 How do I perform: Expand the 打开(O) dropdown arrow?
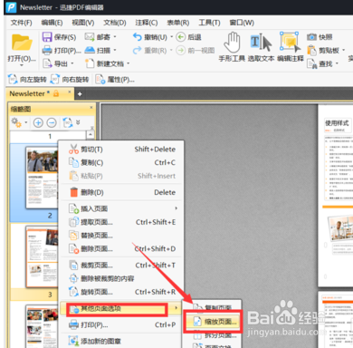click(22, 65)
